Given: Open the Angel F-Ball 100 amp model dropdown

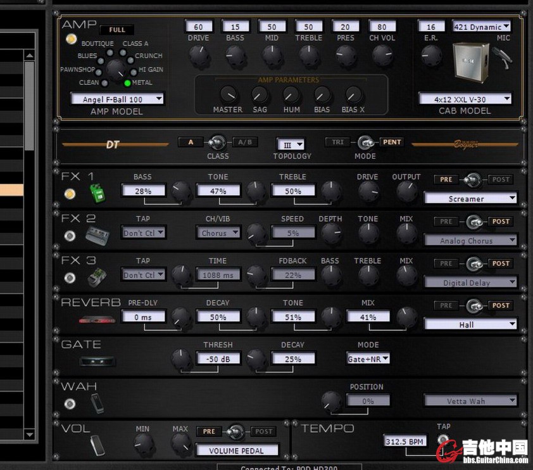Looking at the screenshot, I should (x=117, y=99).
